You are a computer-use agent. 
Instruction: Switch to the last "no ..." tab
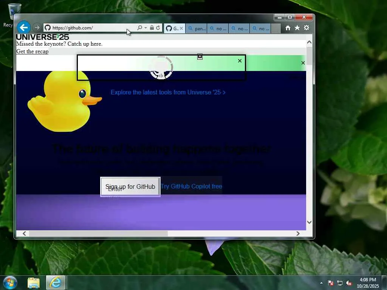pyautogui.click(x=260, y=29)
